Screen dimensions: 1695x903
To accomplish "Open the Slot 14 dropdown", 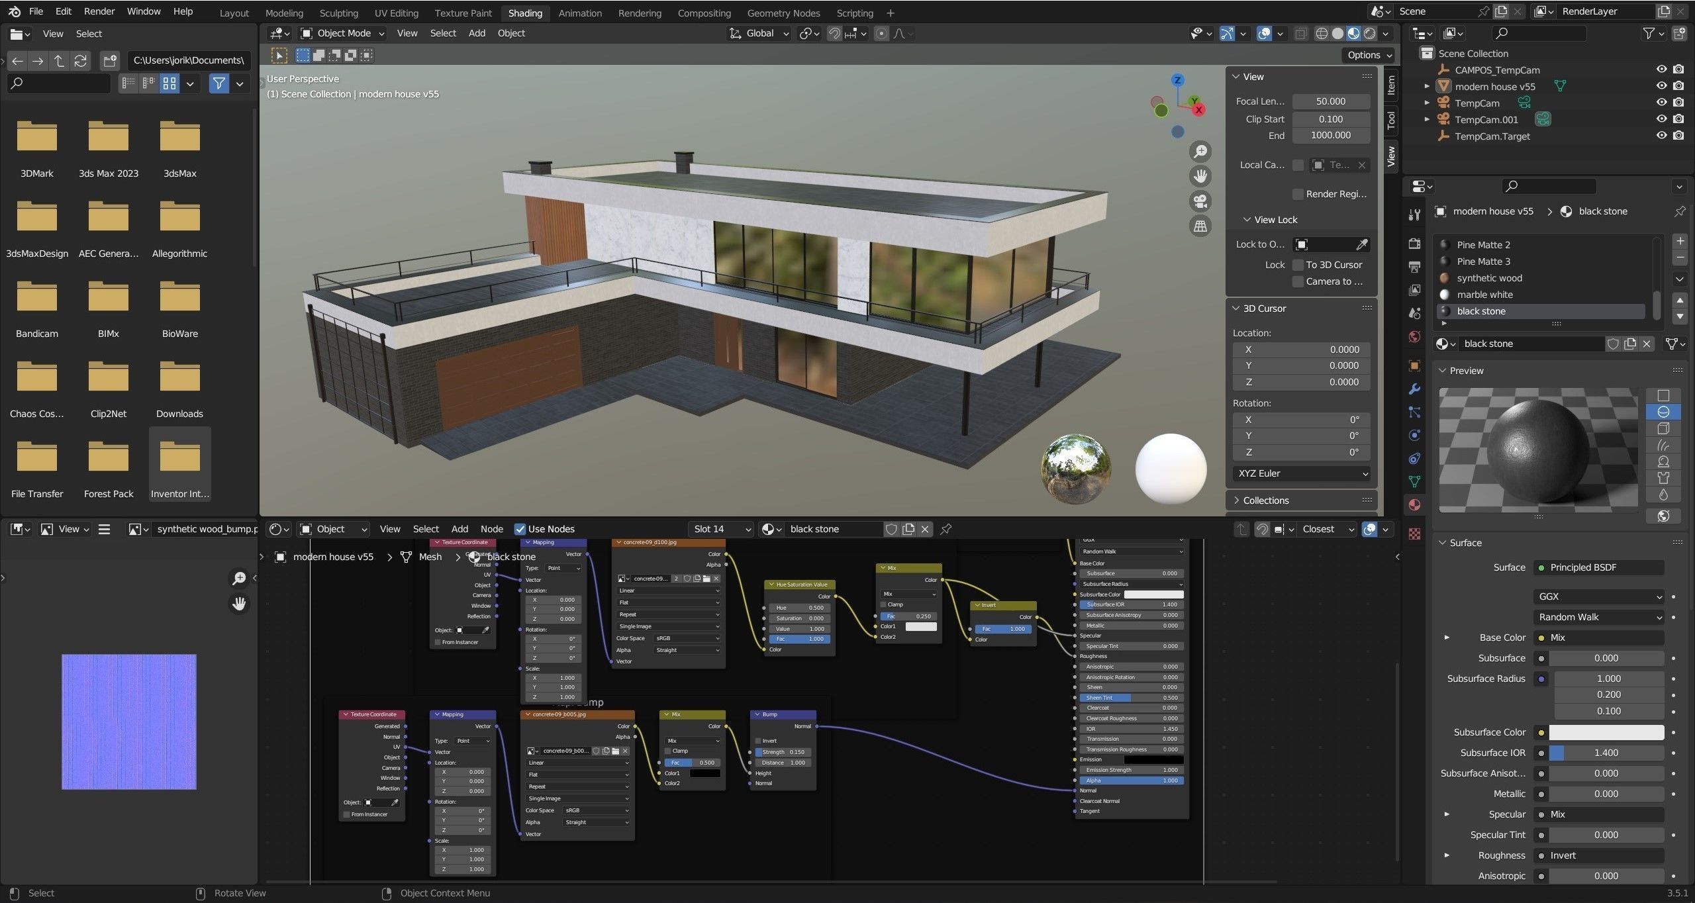I will pyautogui.click(x=721, y=529).
